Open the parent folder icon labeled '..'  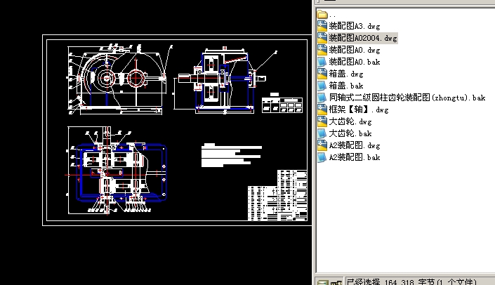(x=322, y=14)
